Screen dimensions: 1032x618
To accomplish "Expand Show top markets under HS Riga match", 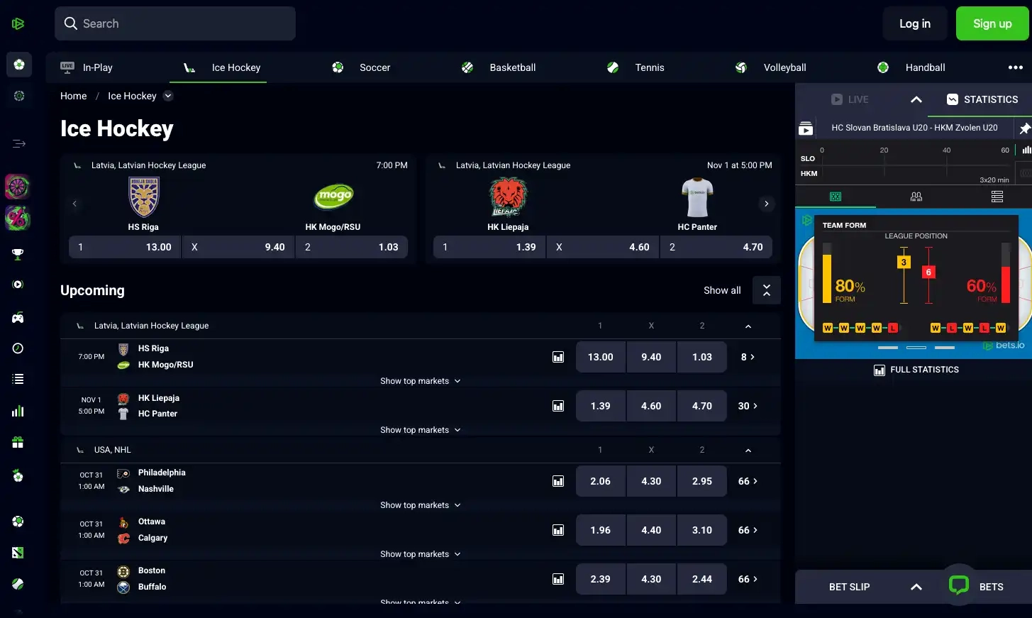I will (x=420, y=381).
